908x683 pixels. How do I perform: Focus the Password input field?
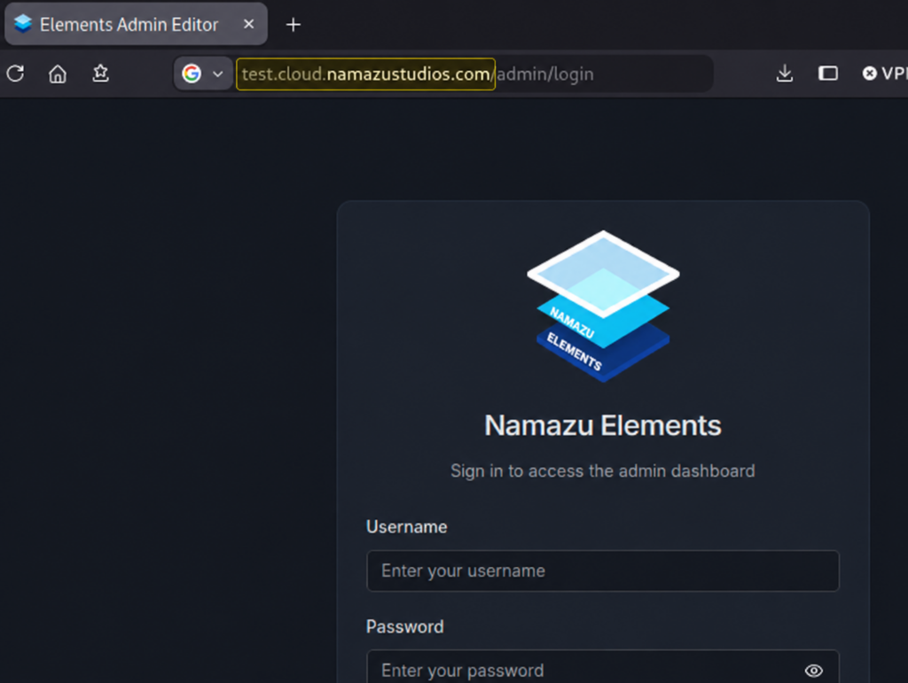click(x=603, y=670)
